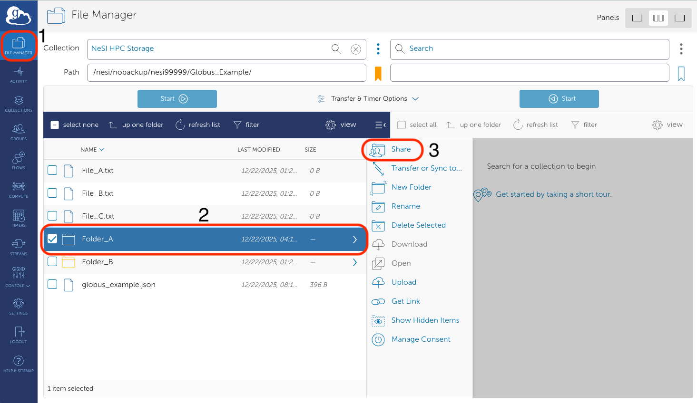The image size is (697, 403).
Task: Switch to single-panel layout on the left
Action: pos(637,18)
